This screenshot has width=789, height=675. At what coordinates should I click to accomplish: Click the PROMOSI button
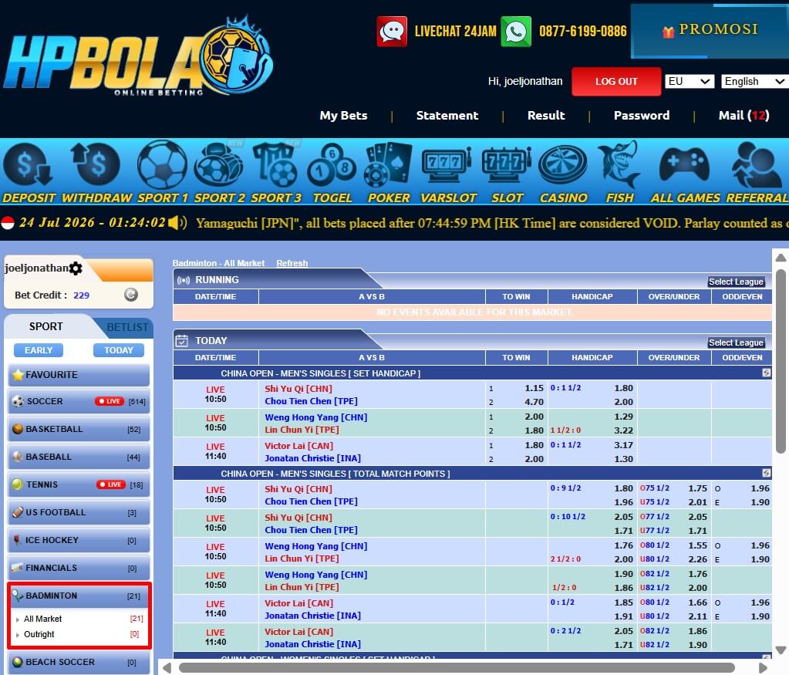tap(710, 30)
